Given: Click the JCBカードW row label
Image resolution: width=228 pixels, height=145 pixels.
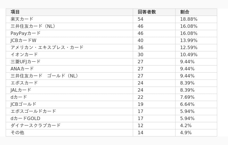Looking at the screenshot, I should tap(24, 40).
